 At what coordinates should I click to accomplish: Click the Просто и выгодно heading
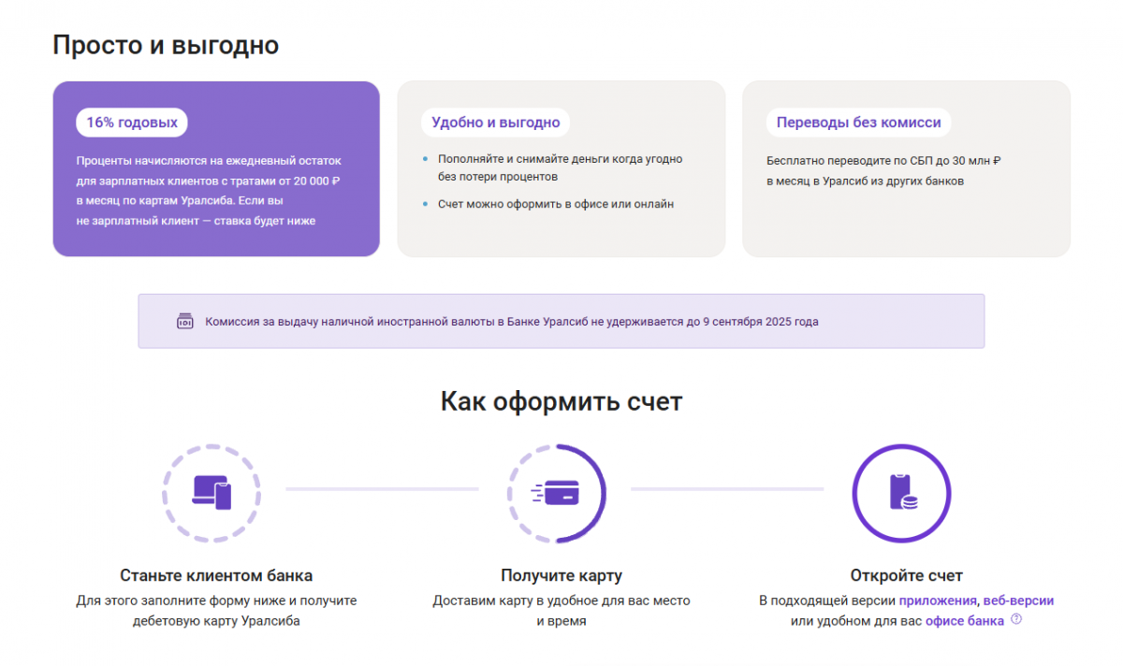coord(166,45)
